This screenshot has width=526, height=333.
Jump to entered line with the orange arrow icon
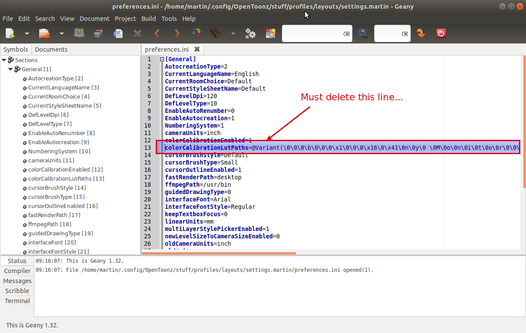[421, 33]
